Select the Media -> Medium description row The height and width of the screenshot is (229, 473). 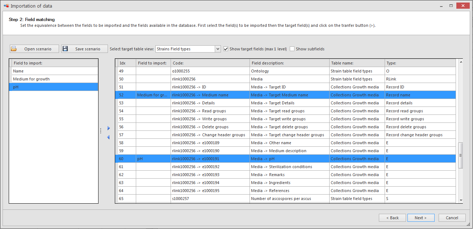click(285, 151)
